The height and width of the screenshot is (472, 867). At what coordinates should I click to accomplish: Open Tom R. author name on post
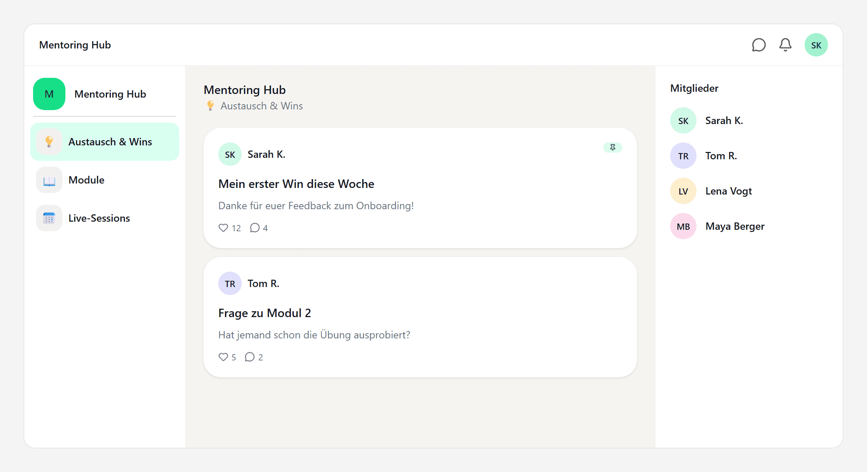pyautogui.click(x=263, y=283)
